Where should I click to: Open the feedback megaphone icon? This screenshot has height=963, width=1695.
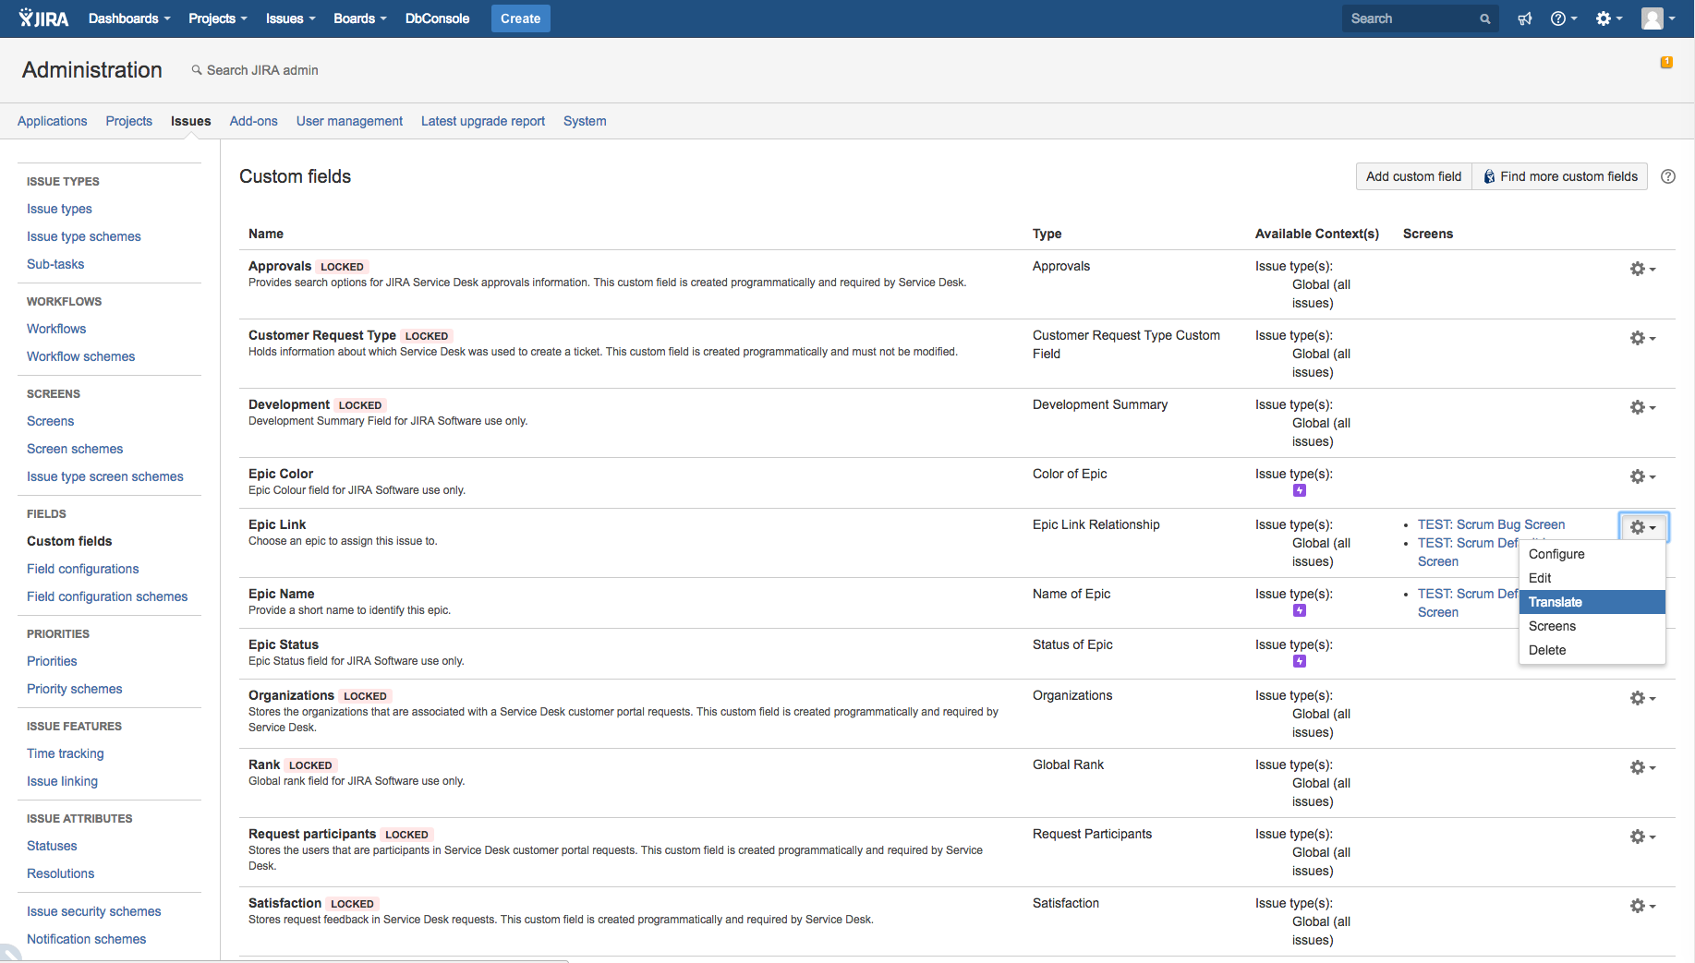point(1525,18)
